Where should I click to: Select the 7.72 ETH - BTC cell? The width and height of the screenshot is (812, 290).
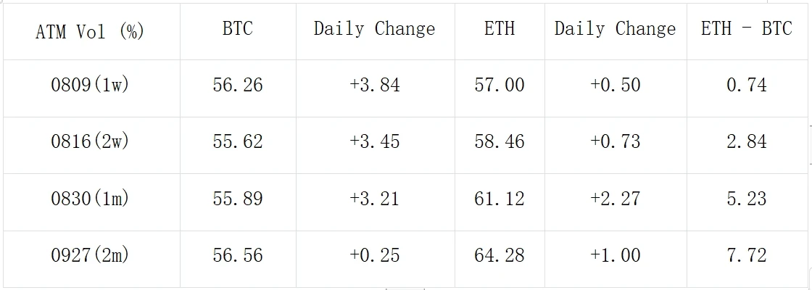click(746, 255)
